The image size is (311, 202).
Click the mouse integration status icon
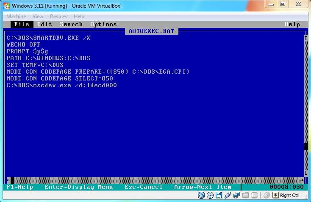click(267, 195)
